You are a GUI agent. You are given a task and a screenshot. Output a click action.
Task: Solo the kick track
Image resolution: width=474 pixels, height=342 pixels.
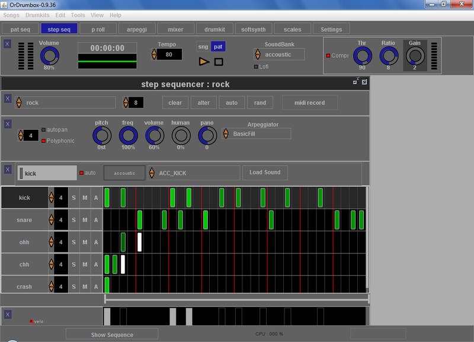click(73, 198)
